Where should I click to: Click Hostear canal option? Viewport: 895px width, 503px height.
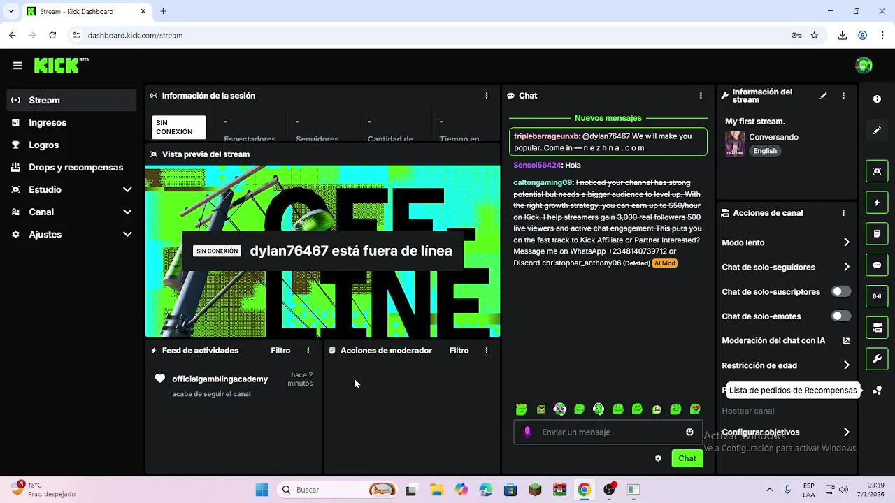(x=747, y=411)
